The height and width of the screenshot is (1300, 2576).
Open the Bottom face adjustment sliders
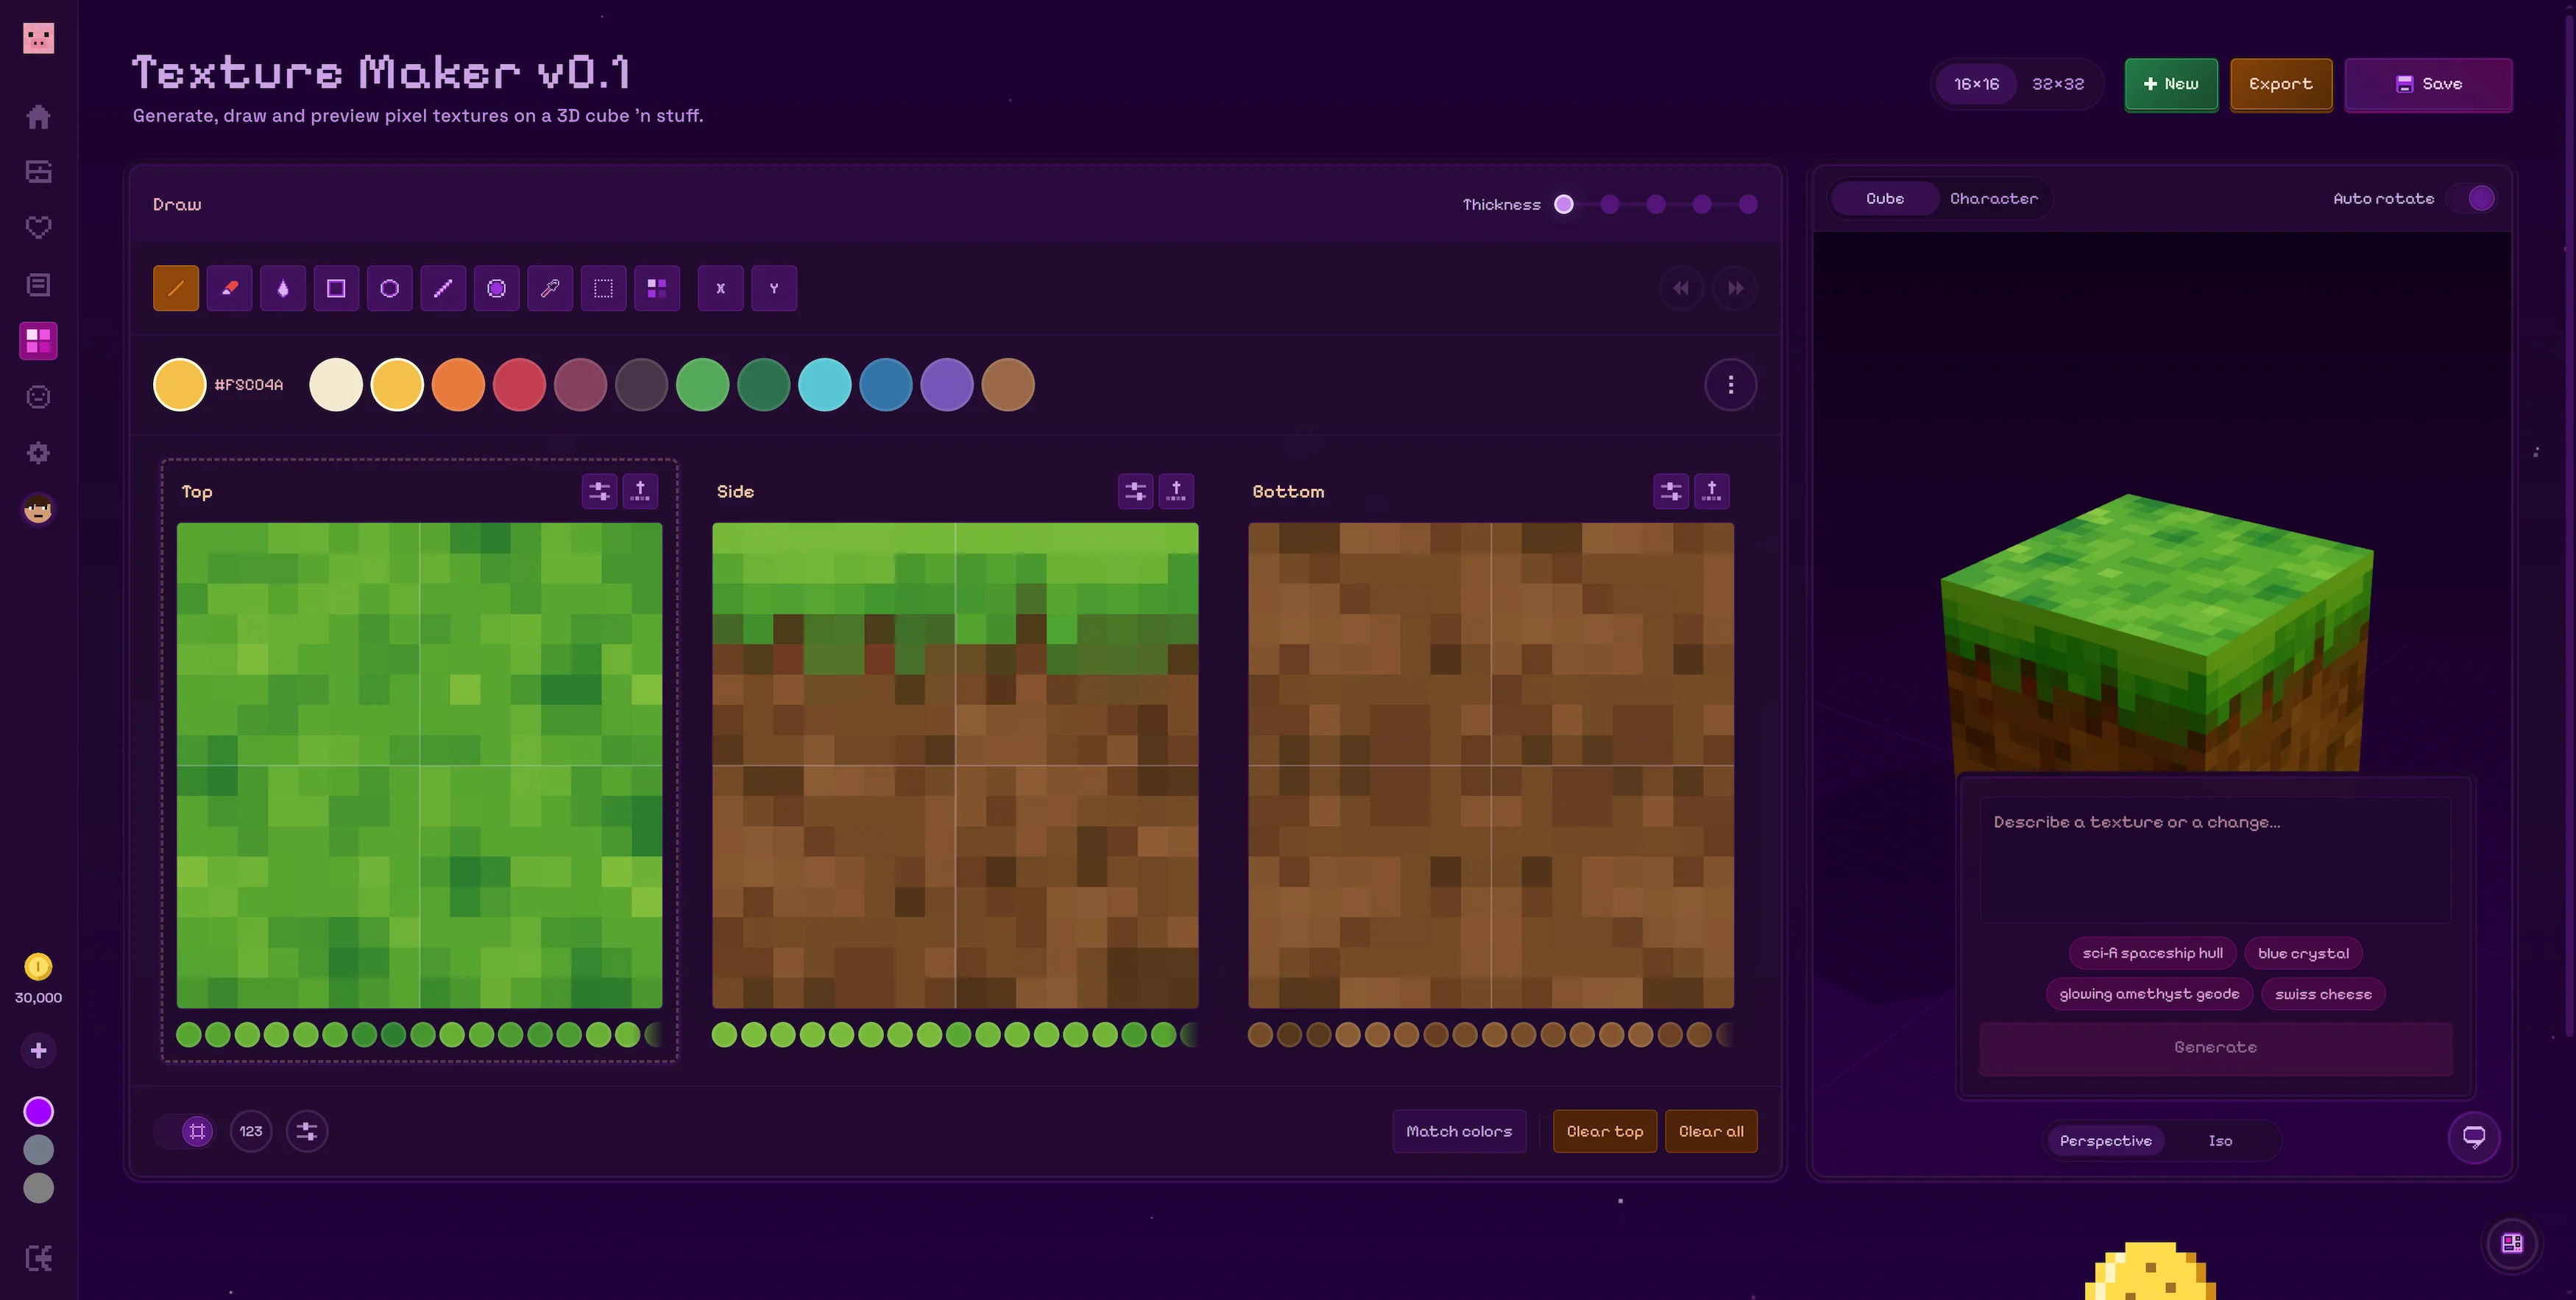click(x=1672, y=491)
